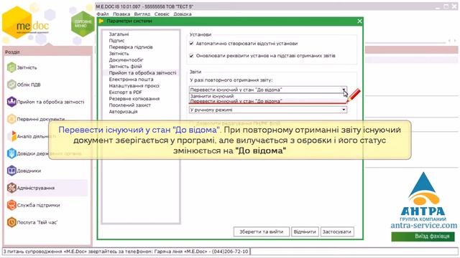Select the Адміністрування section icon
This screenshot has width=460, height=258.
pyautogui.click(x=11, y=188)
